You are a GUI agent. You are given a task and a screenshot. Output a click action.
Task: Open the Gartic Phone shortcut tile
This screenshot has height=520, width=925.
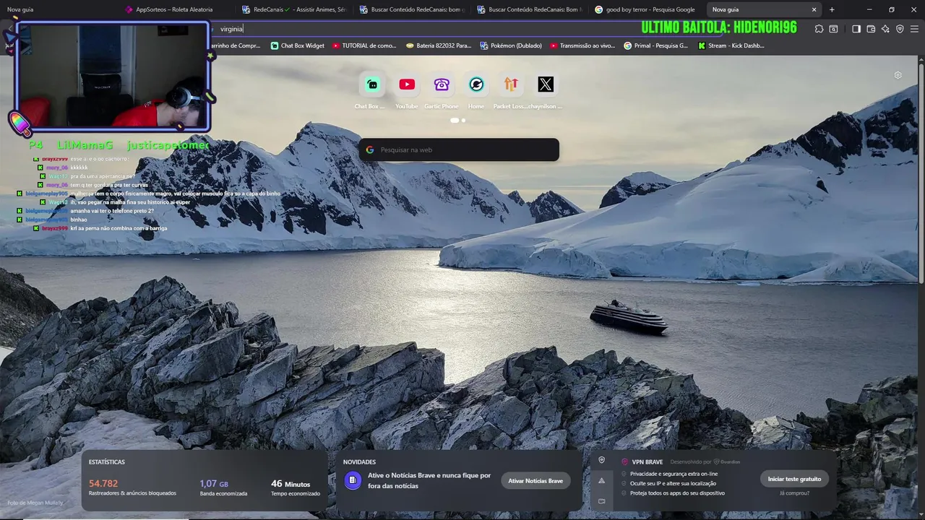click(442, 84)
